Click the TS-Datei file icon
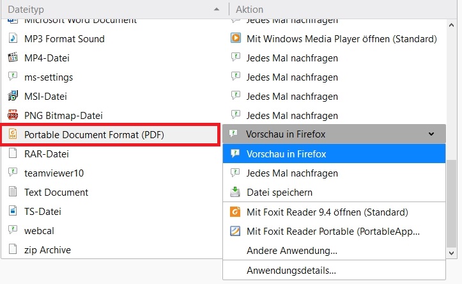 tap(13, 211)
